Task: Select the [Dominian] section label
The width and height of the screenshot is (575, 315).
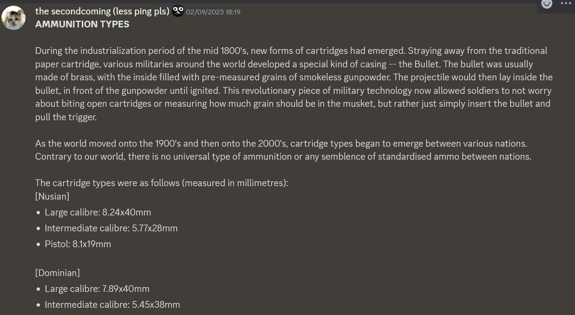Action: [57, 273]
